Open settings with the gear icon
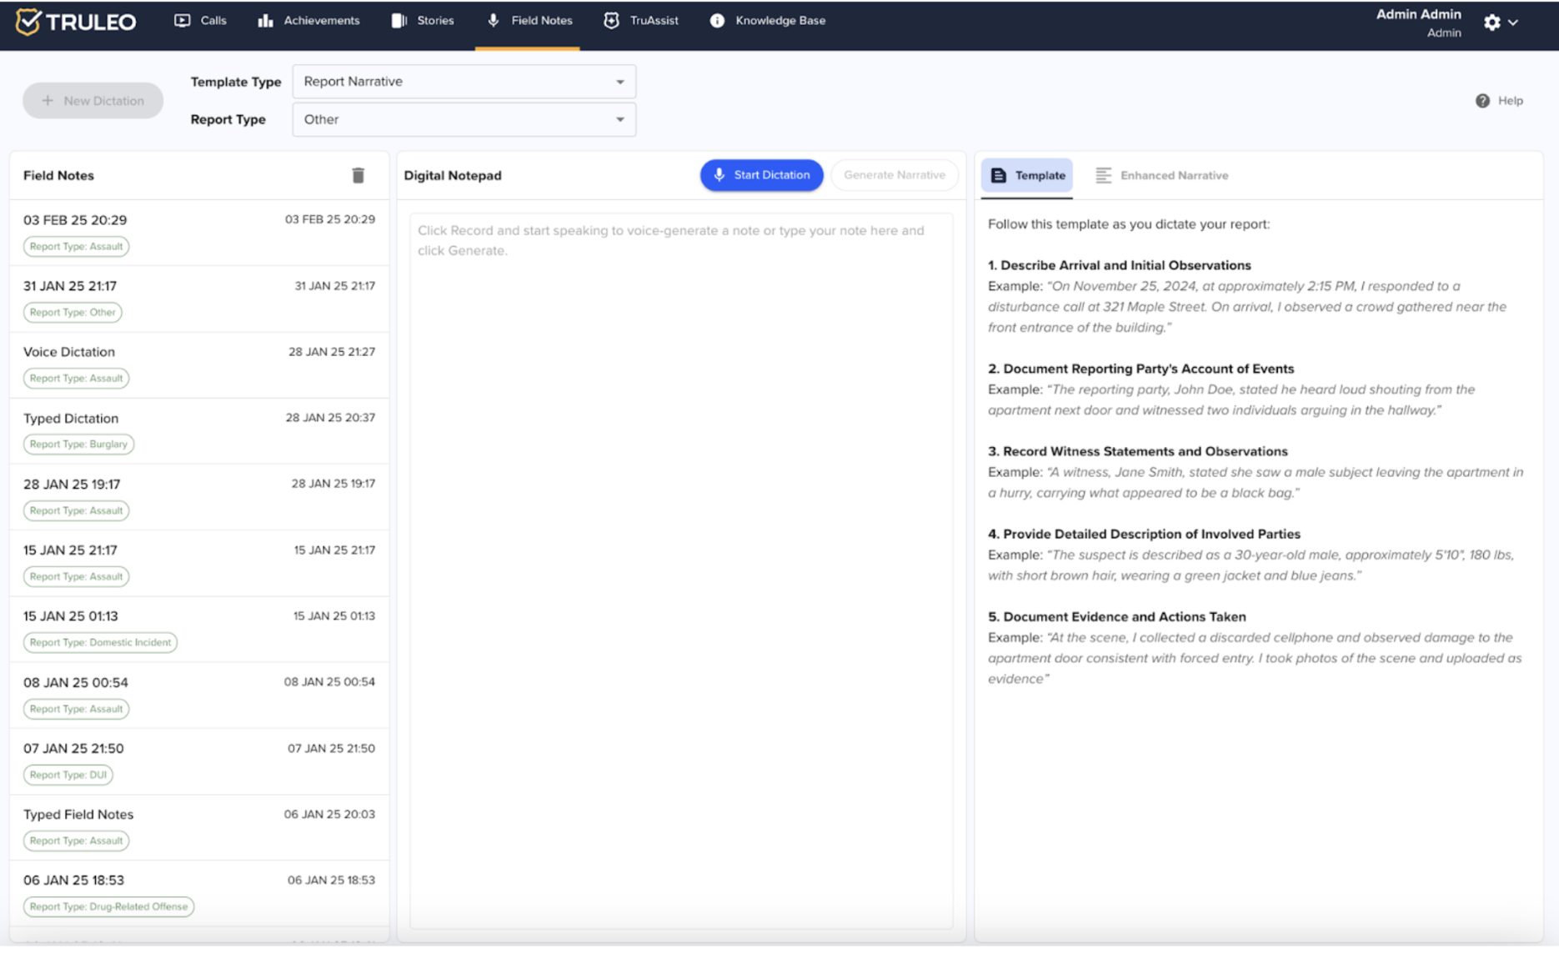 (x=1492, y=23)
